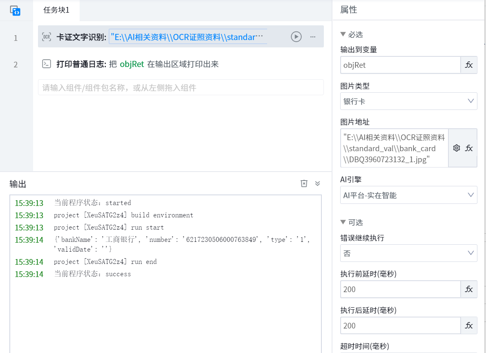Click the log print icon on step 2
The image size is (486, 353).
(47, 64)
